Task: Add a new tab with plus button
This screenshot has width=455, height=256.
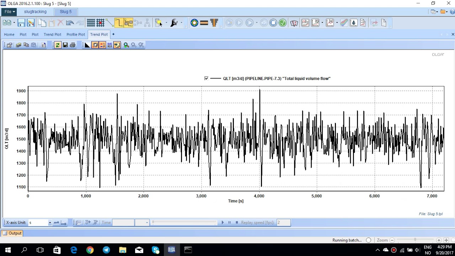Action: click(x=113, y=34)
